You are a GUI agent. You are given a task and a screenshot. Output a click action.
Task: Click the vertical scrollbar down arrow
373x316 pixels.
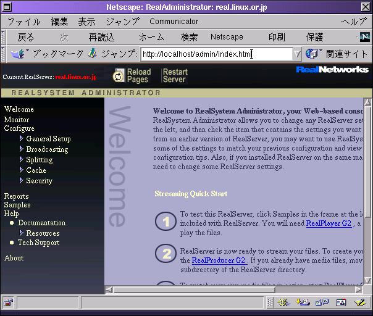[x=368, y=280]
